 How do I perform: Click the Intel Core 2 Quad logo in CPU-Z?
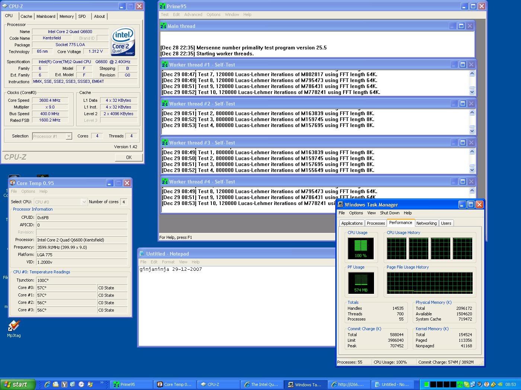click(123, 41)
